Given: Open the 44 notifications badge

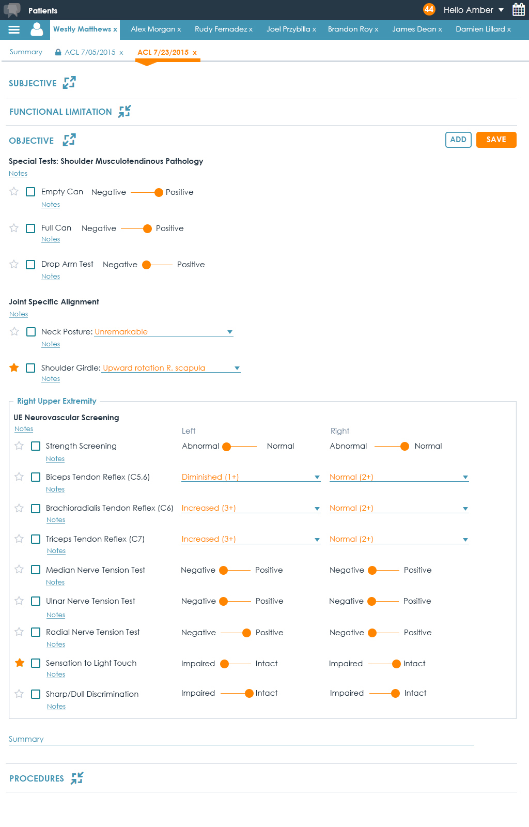Looking at the screenshot, I should pyautogui.click(x=429, y=9).
